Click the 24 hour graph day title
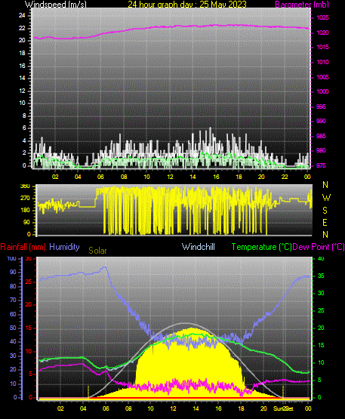Image resolution: width=345 pixels, height=419 pixels. pyautogui.click(x=187, y=5)
